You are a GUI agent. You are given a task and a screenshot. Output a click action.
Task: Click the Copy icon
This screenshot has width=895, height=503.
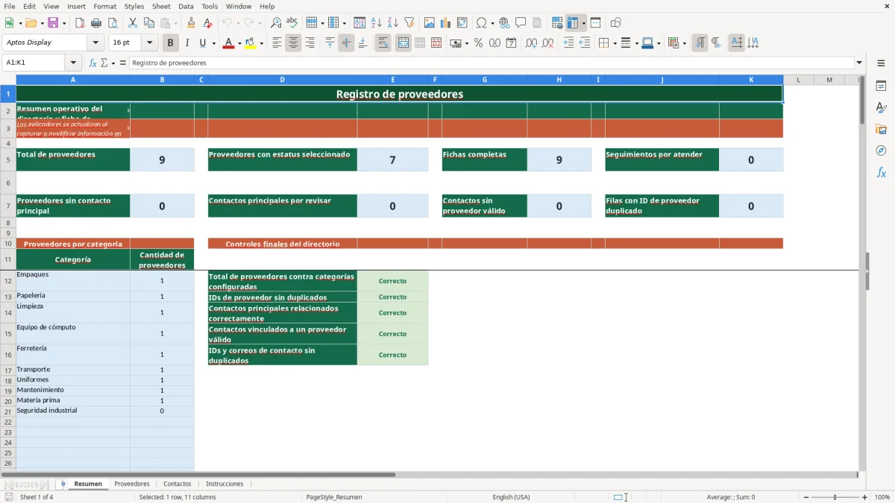[148, 23]
